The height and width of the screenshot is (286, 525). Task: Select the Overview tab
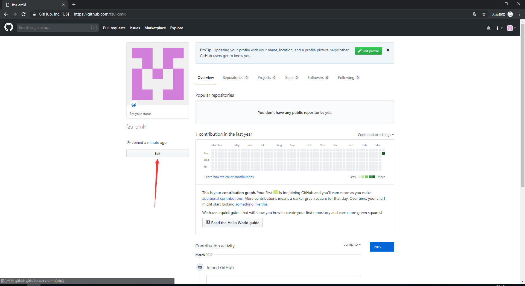[206, 78]
